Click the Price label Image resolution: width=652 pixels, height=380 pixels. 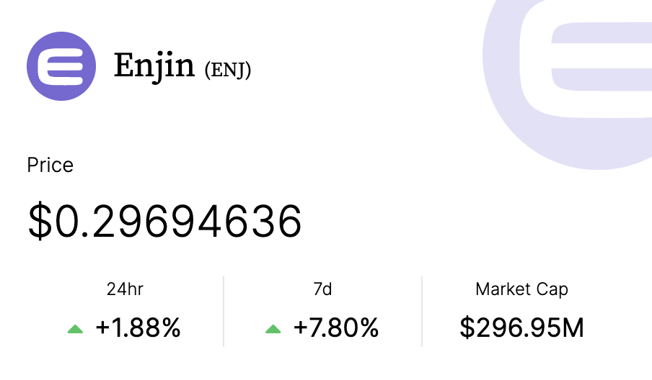click(50, 165)
